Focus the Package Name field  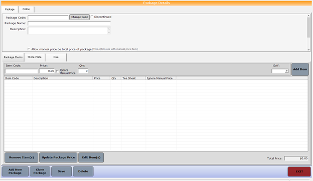pos(69,23)
